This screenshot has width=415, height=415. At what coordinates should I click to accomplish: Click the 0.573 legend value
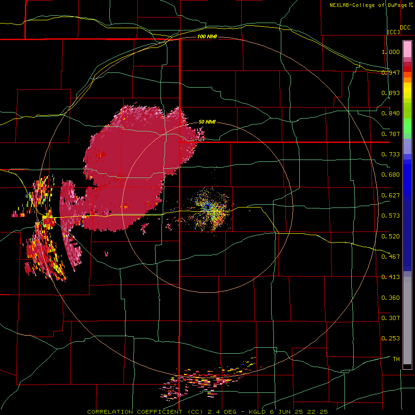coord(391,216)
